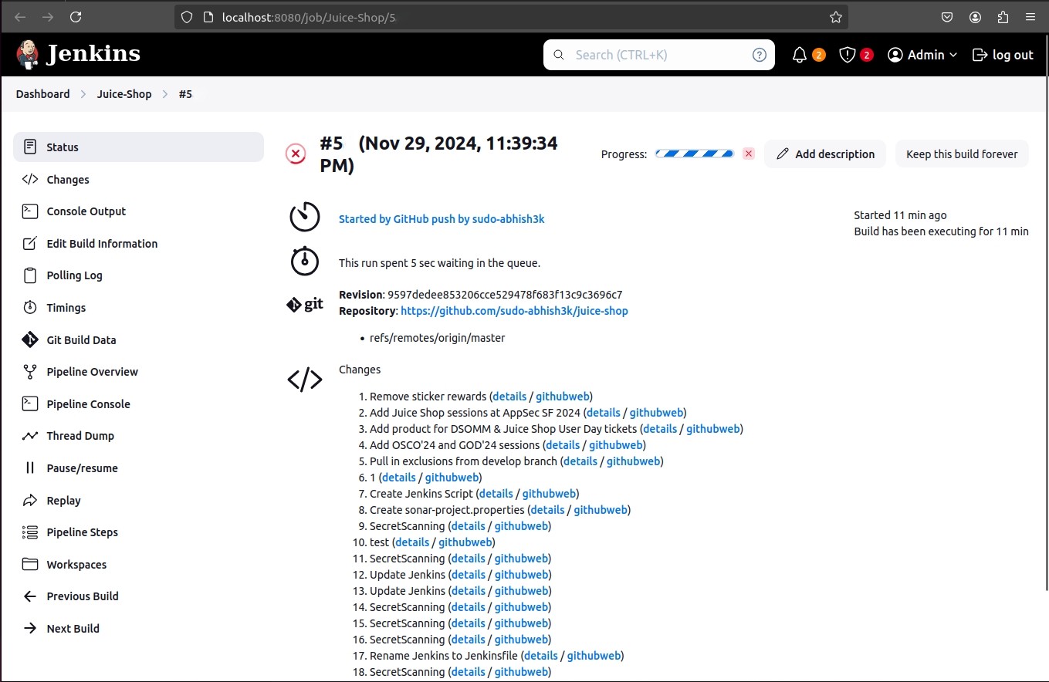Open the notifications bell icon

click(x=800, y=55)
